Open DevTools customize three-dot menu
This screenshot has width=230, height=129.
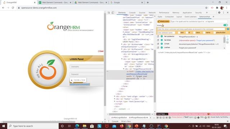[x=224, y=13]
